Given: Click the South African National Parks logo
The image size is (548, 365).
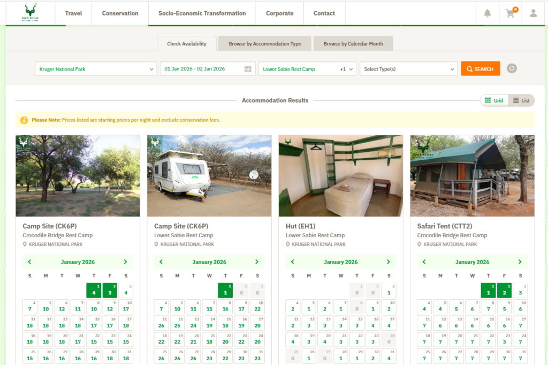Looking at the screenshot, I should (x=31, y=13).
